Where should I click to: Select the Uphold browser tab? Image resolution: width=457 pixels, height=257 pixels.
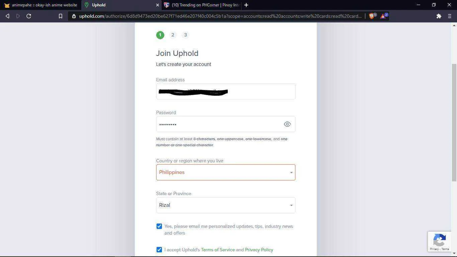(121, 5)
